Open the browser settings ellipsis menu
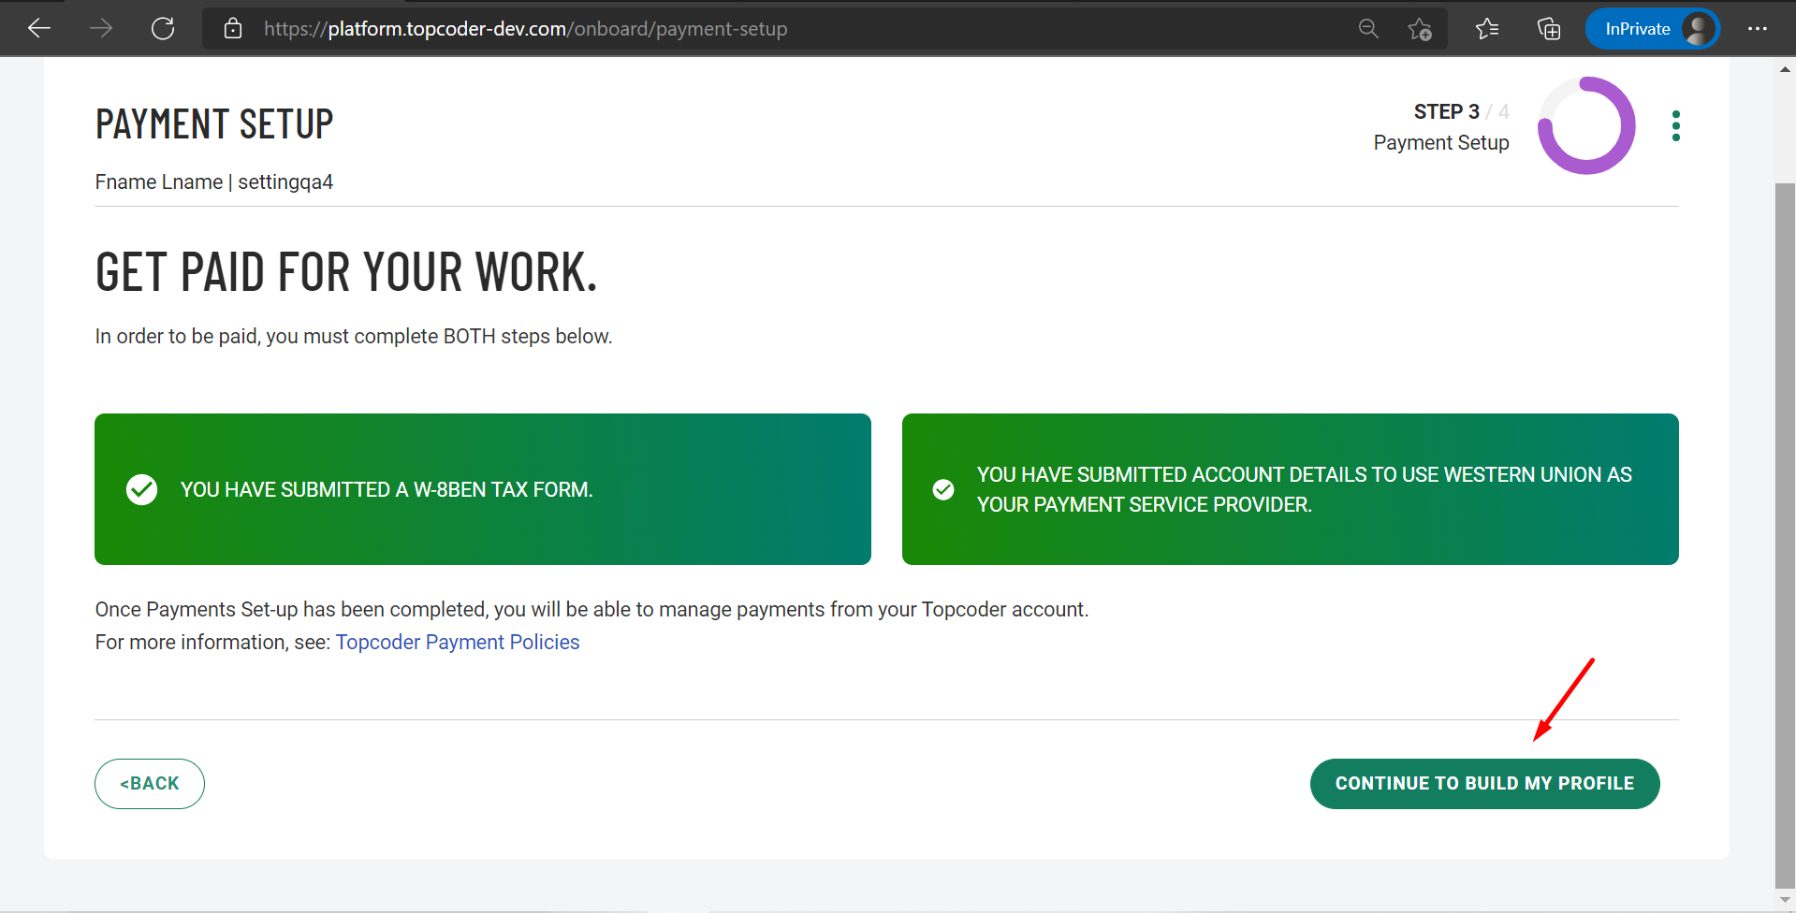 [1758, 28]
